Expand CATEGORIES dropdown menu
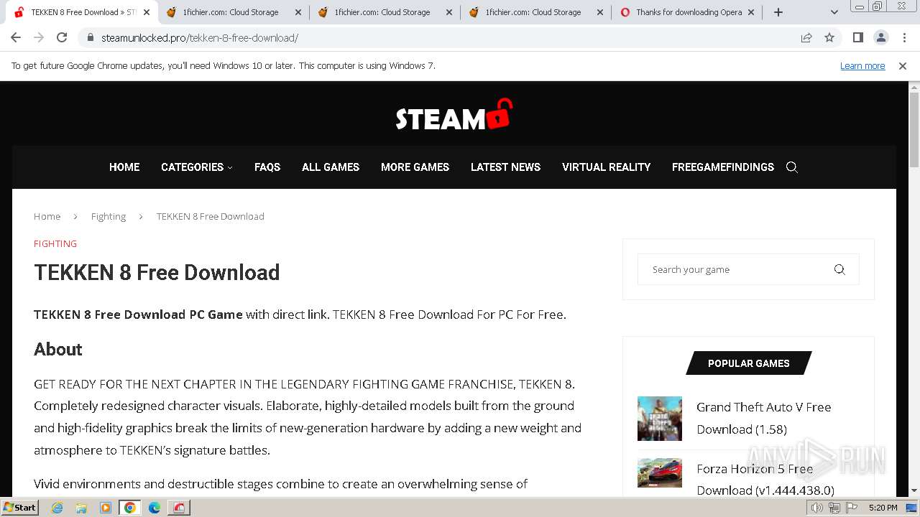The height and width of the screenshot is (517, 920). (x=196, y=167)
